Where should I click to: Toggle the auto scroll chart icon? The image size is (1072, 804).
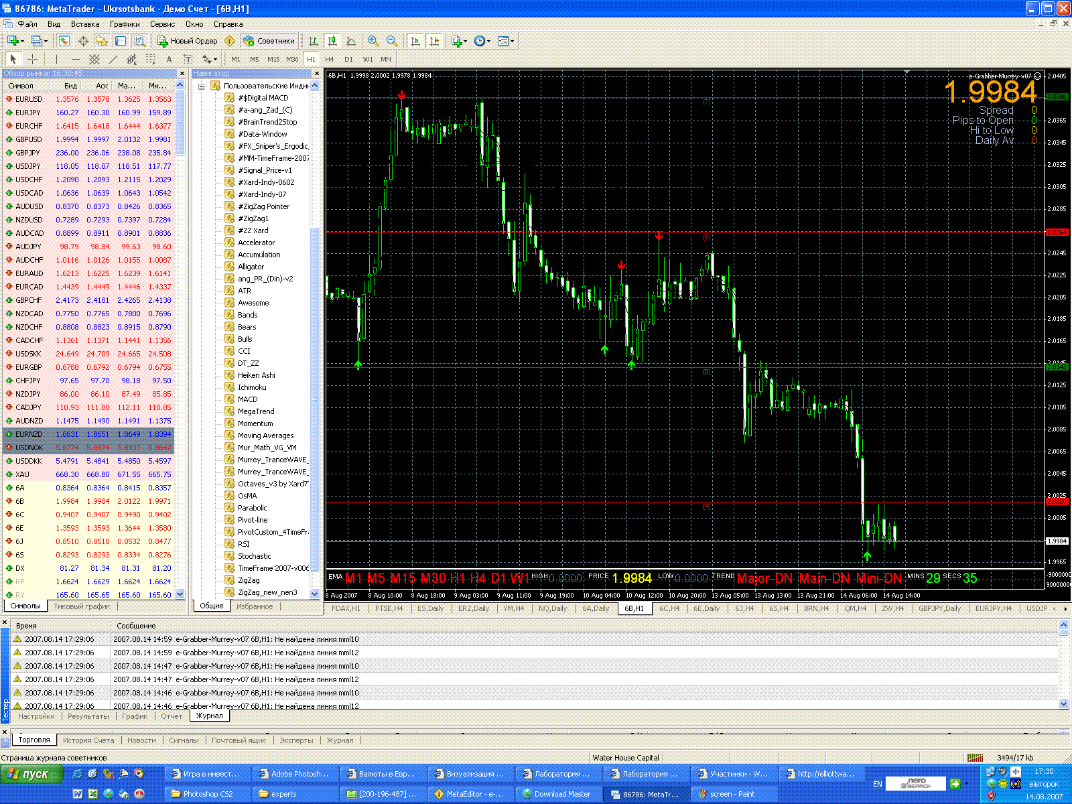tap(415, 41)
